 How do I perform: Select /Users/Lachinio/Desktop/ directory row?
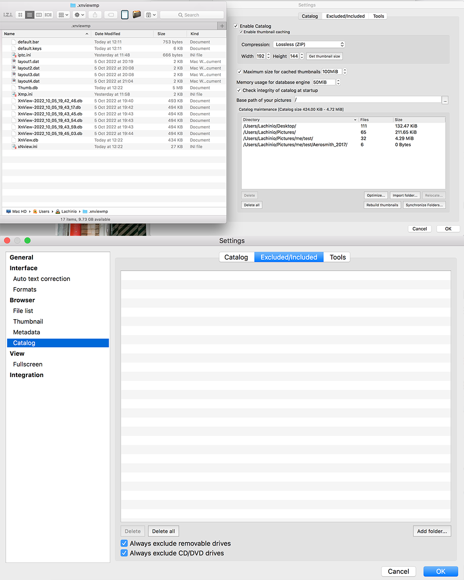pyautogui.click(x=343, y=126)
